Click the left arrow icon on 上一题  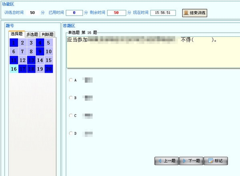[160, 161]
